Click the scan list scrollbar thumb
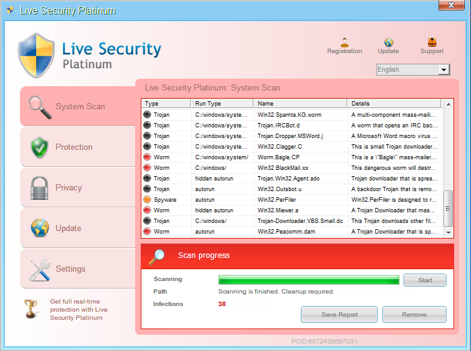Image resolution: width=471 pixels, height=351 pixels. coord(448,209)
